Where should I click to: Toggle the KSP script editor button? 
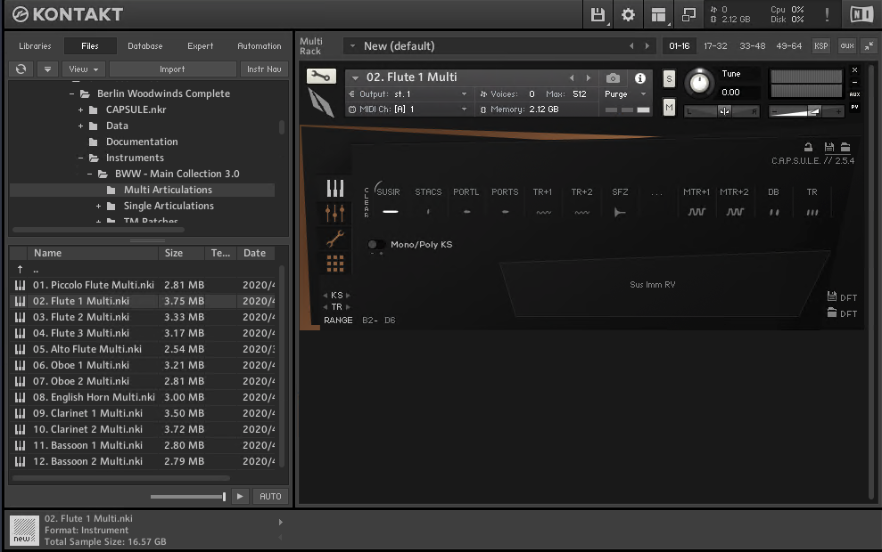point(820,46)
